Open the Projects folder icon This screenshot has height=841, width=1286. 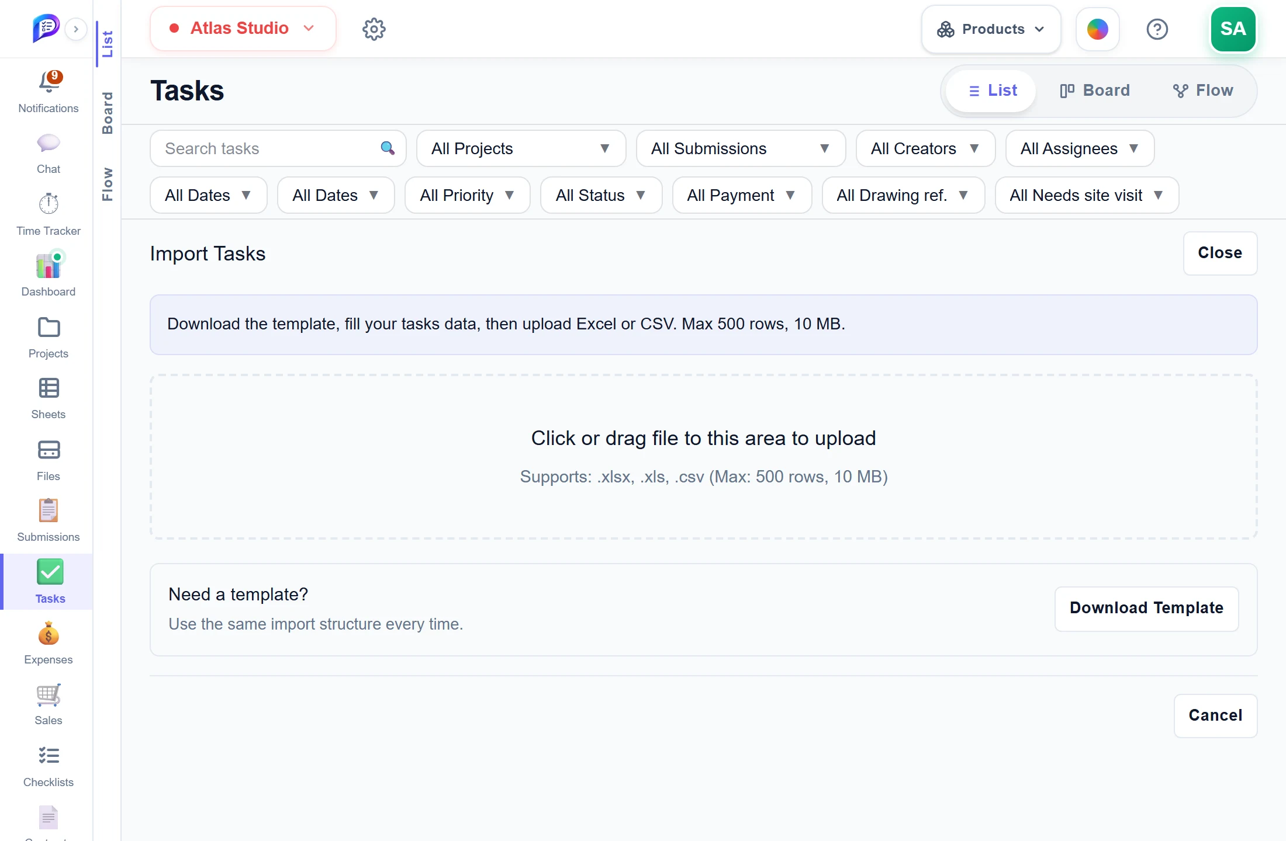[49, 328]
